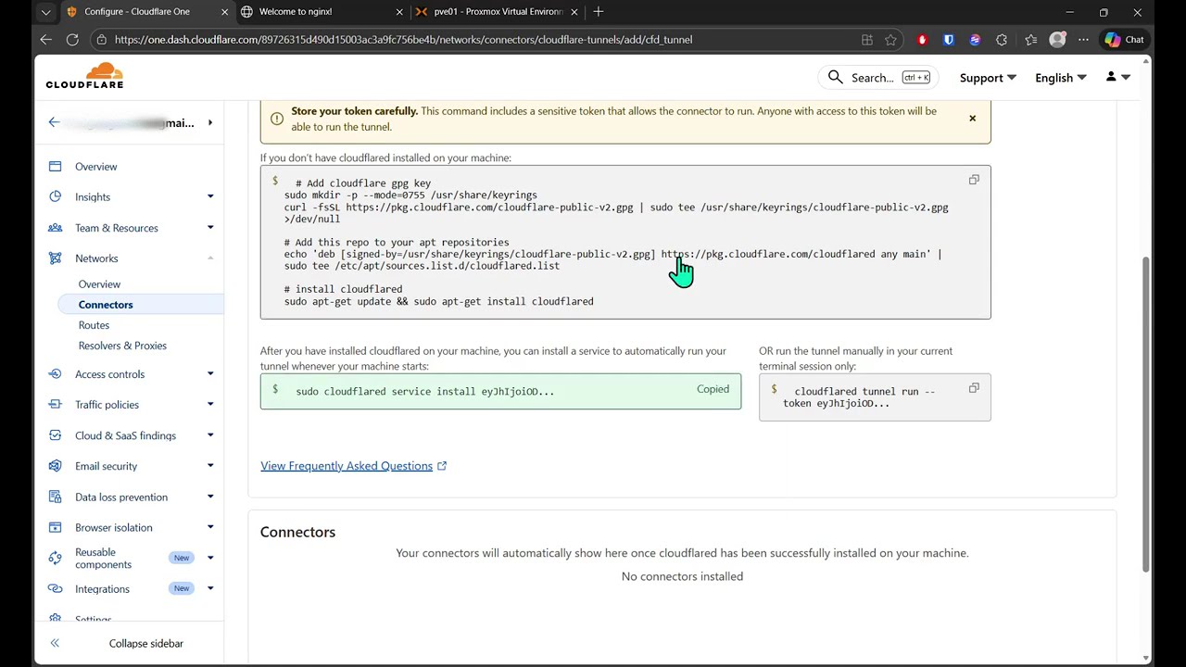Expand the Insights menu
Viewport: 1186px width, 667px height.
[x=210, y=196]
